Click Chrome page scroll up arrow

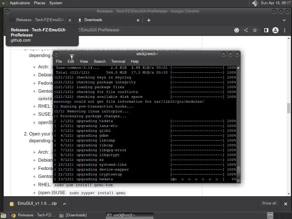(x=289, y=38)
